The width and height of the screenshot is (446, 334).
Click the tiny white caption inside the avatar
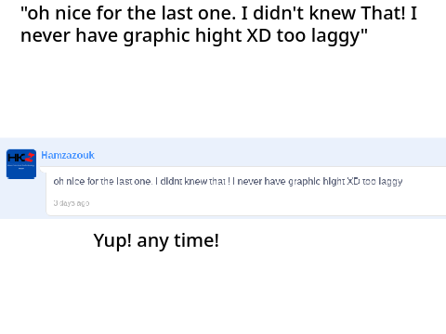click(x=21, y=167)
